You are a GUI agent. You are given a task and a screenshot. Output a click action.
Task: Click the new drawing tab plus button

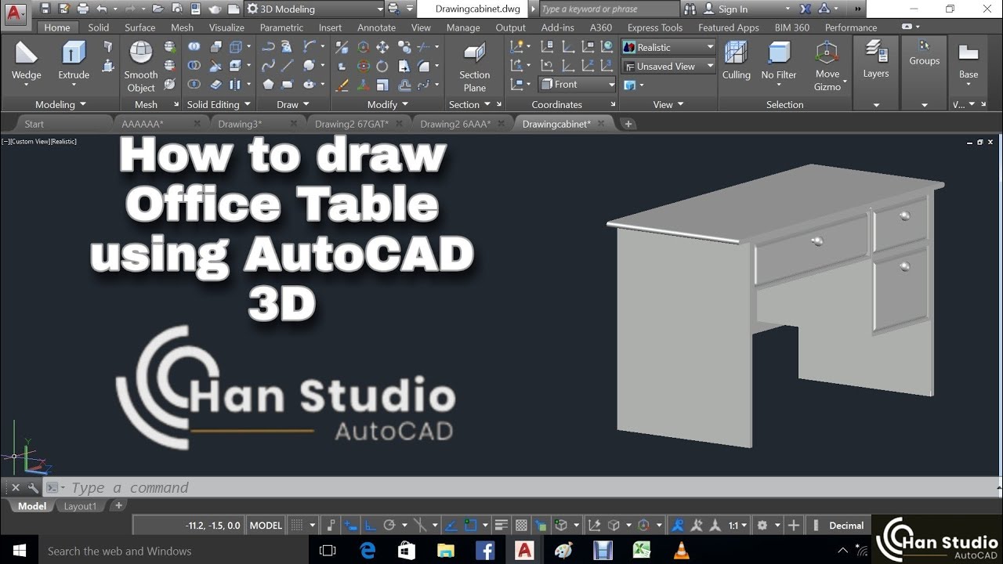pos(628,124)
